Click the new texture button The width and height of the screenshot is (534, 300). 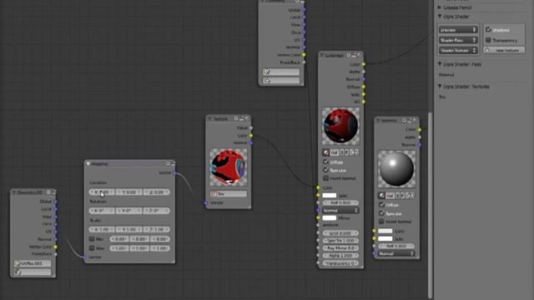[x=504, y=50]
